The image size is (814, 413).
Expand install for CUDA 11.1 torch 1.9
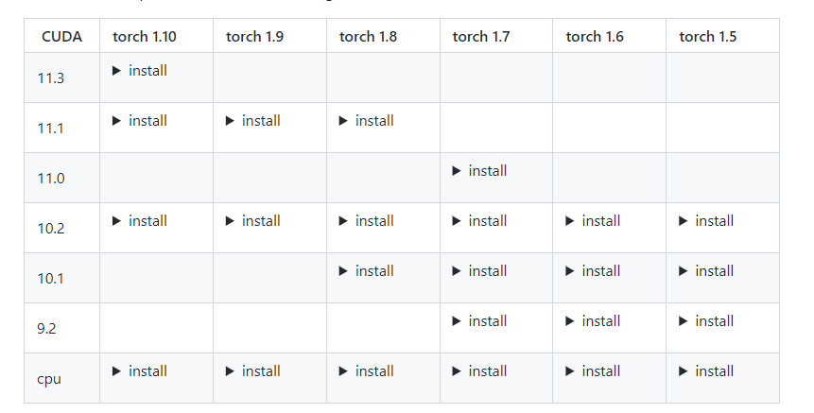pos(253,121)
